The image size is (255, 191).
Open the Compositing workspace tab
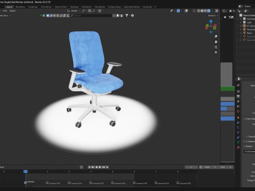coord(114,7)
